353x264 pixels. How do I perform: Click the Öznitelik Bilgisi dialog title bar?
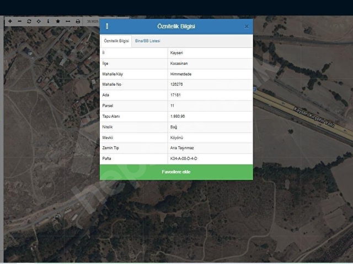pyautogui.click(x=176, y=26)
